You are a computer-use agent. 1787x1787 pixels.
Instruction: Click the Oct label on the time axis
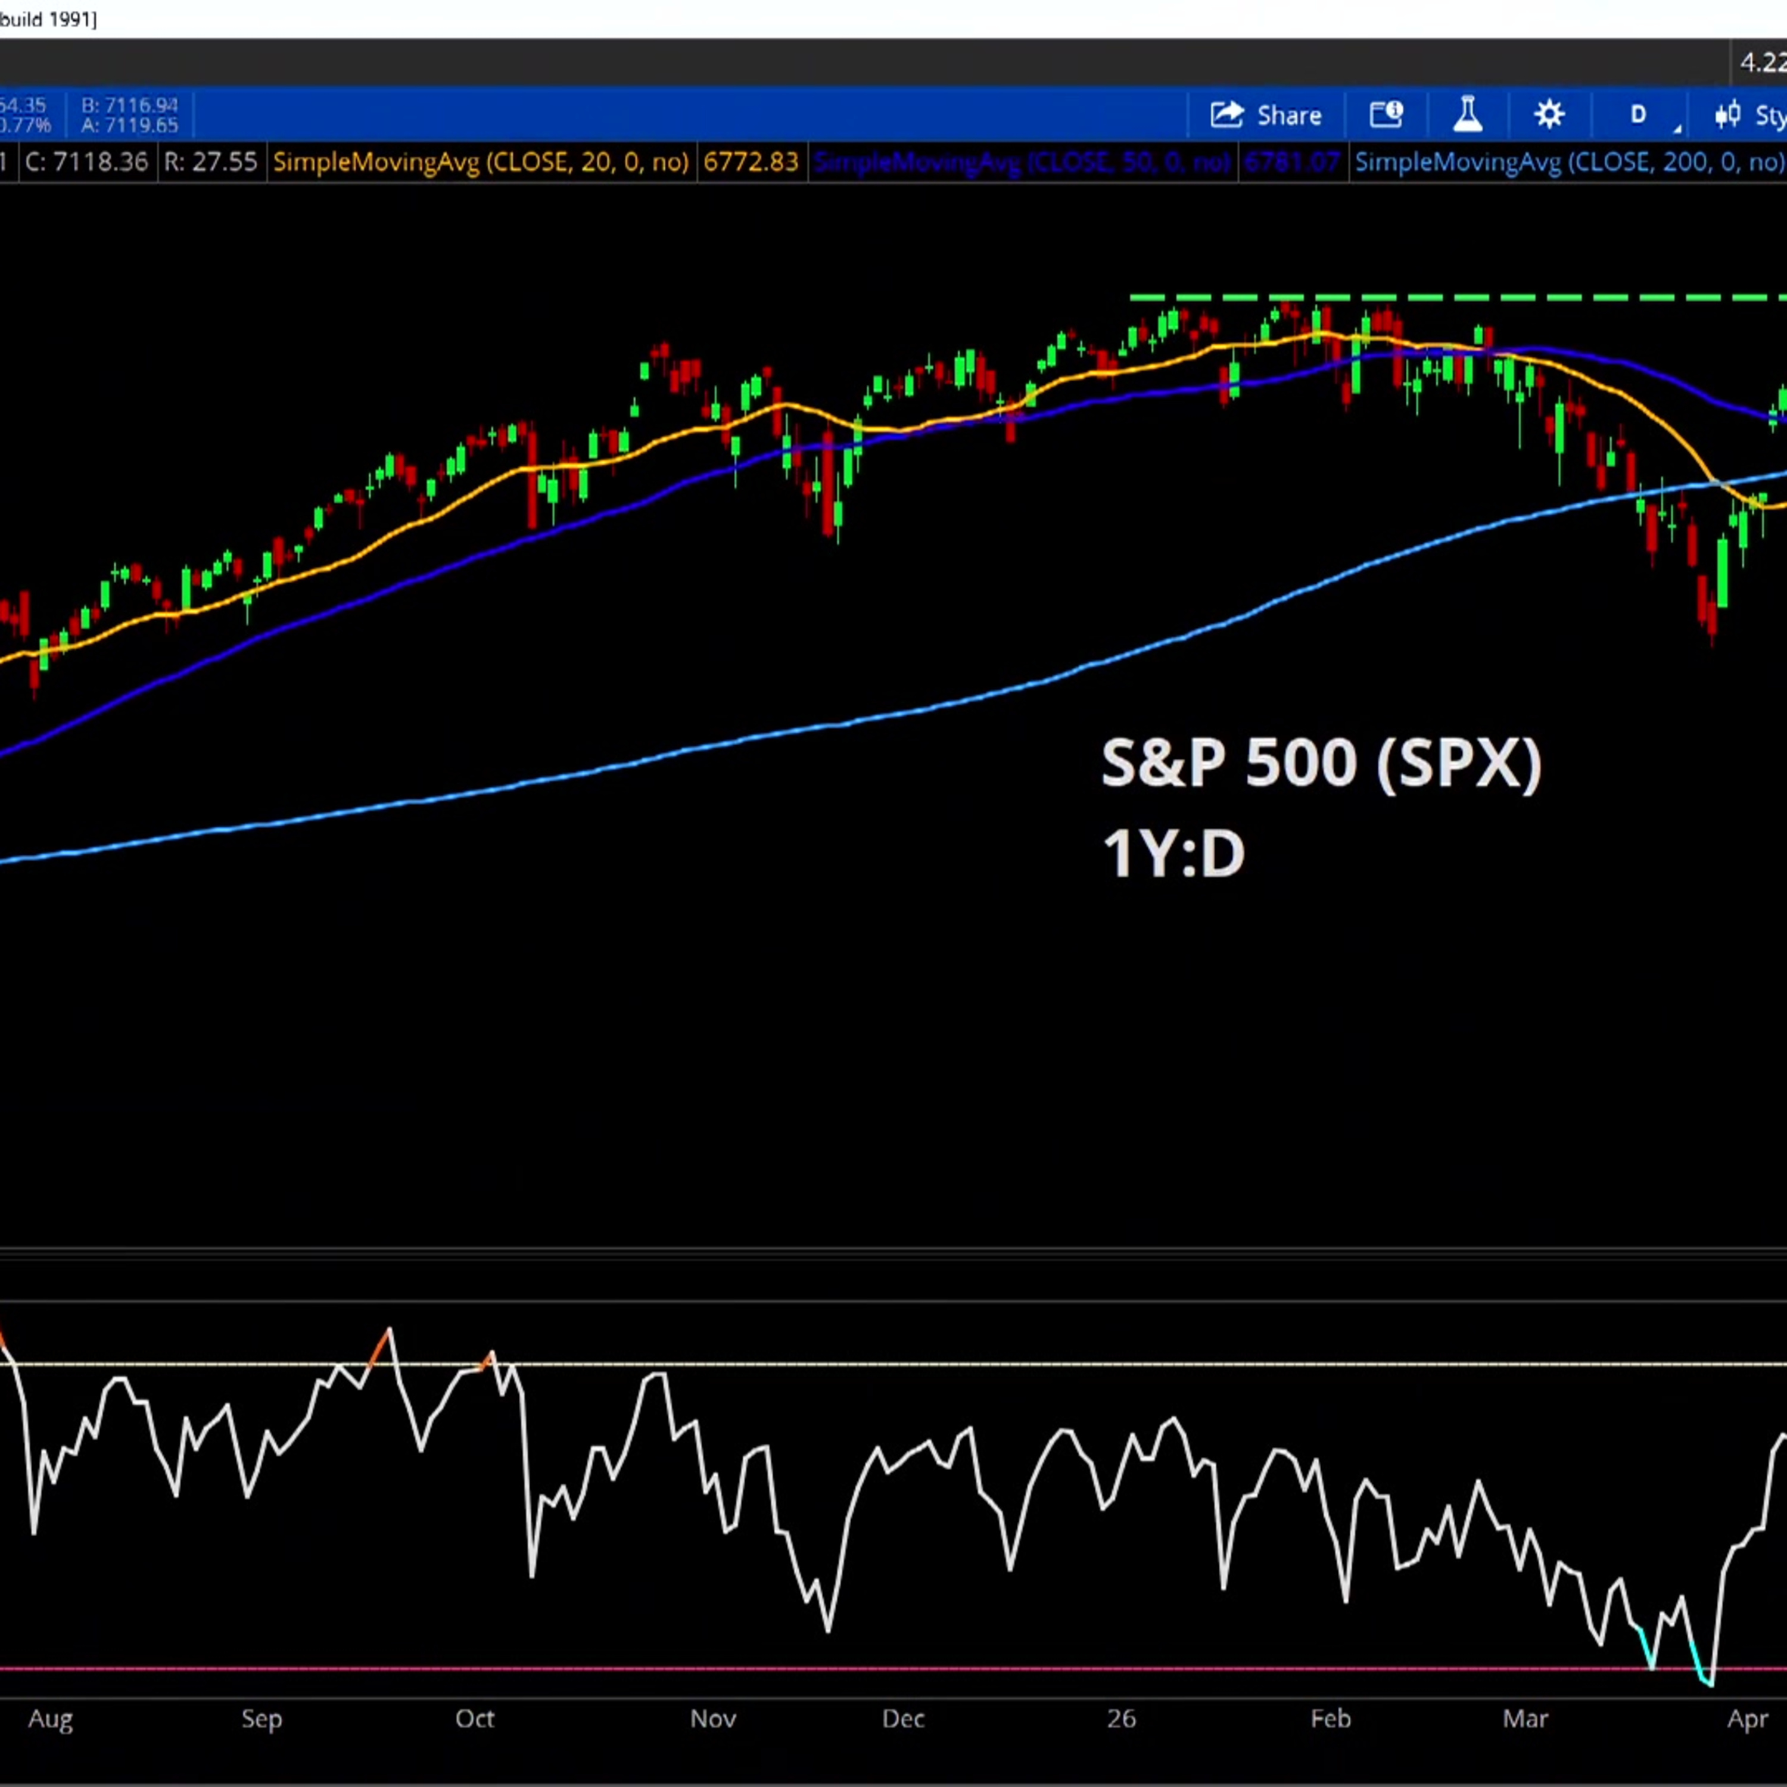coord(475,1720)
